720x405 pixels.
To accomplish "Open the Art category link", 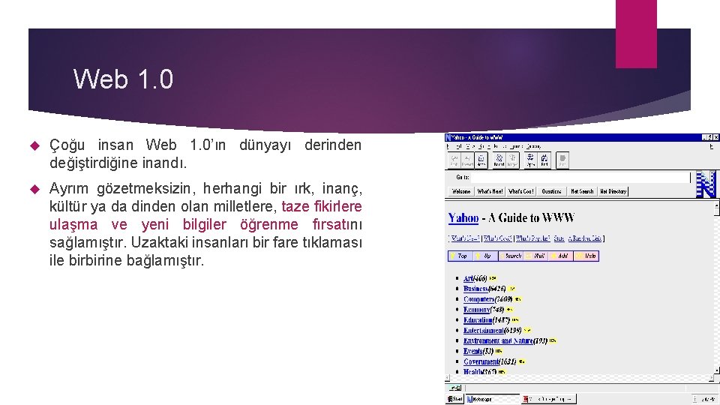I will pos(468,278).
